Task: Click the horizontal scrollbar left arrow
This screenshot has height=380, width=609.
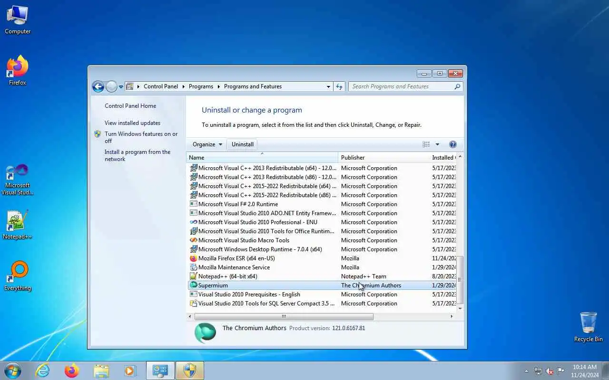Action: pos(190,316)
